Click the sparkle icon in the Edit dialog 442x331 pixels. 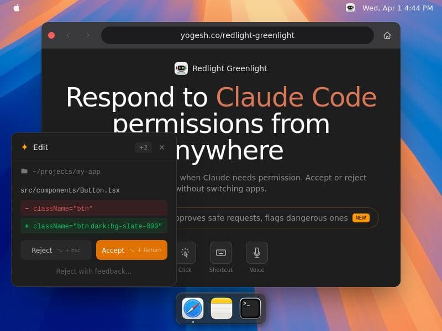click(24, 147)
